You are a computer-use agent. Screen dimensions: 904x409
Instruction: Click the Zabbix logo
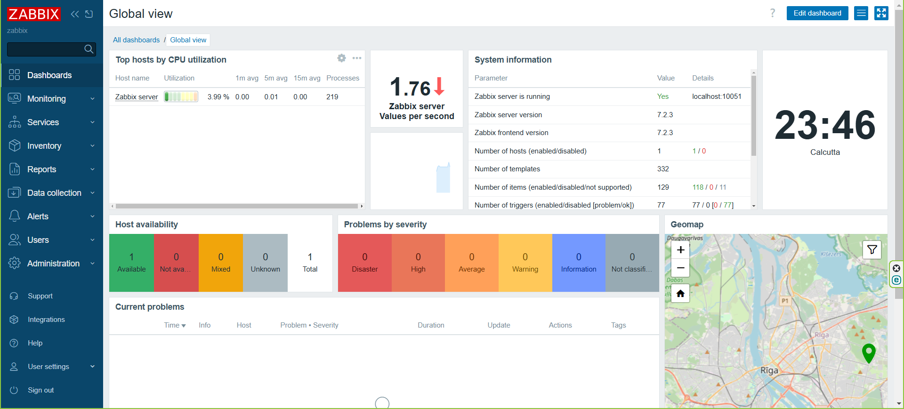point(34,14)
